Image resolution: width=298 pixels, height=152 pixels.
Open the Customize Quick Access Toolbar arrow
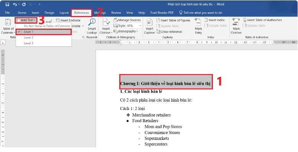point(40,4)
